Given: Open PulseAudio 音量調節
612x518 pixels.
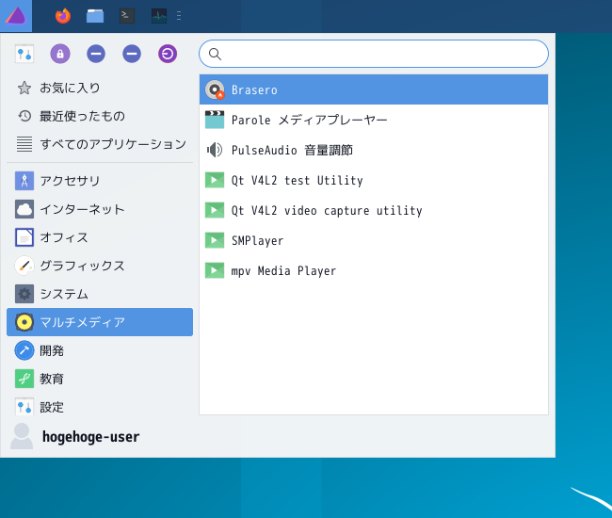Looking at the screenshot, I should coord(374,150).
